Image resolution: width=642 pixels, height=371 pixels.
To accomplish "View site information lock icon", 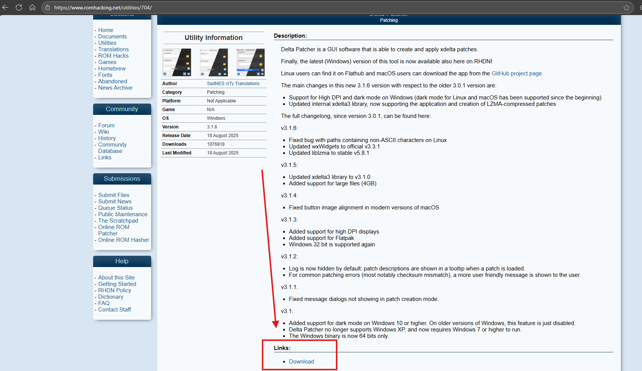I will 47,8.
